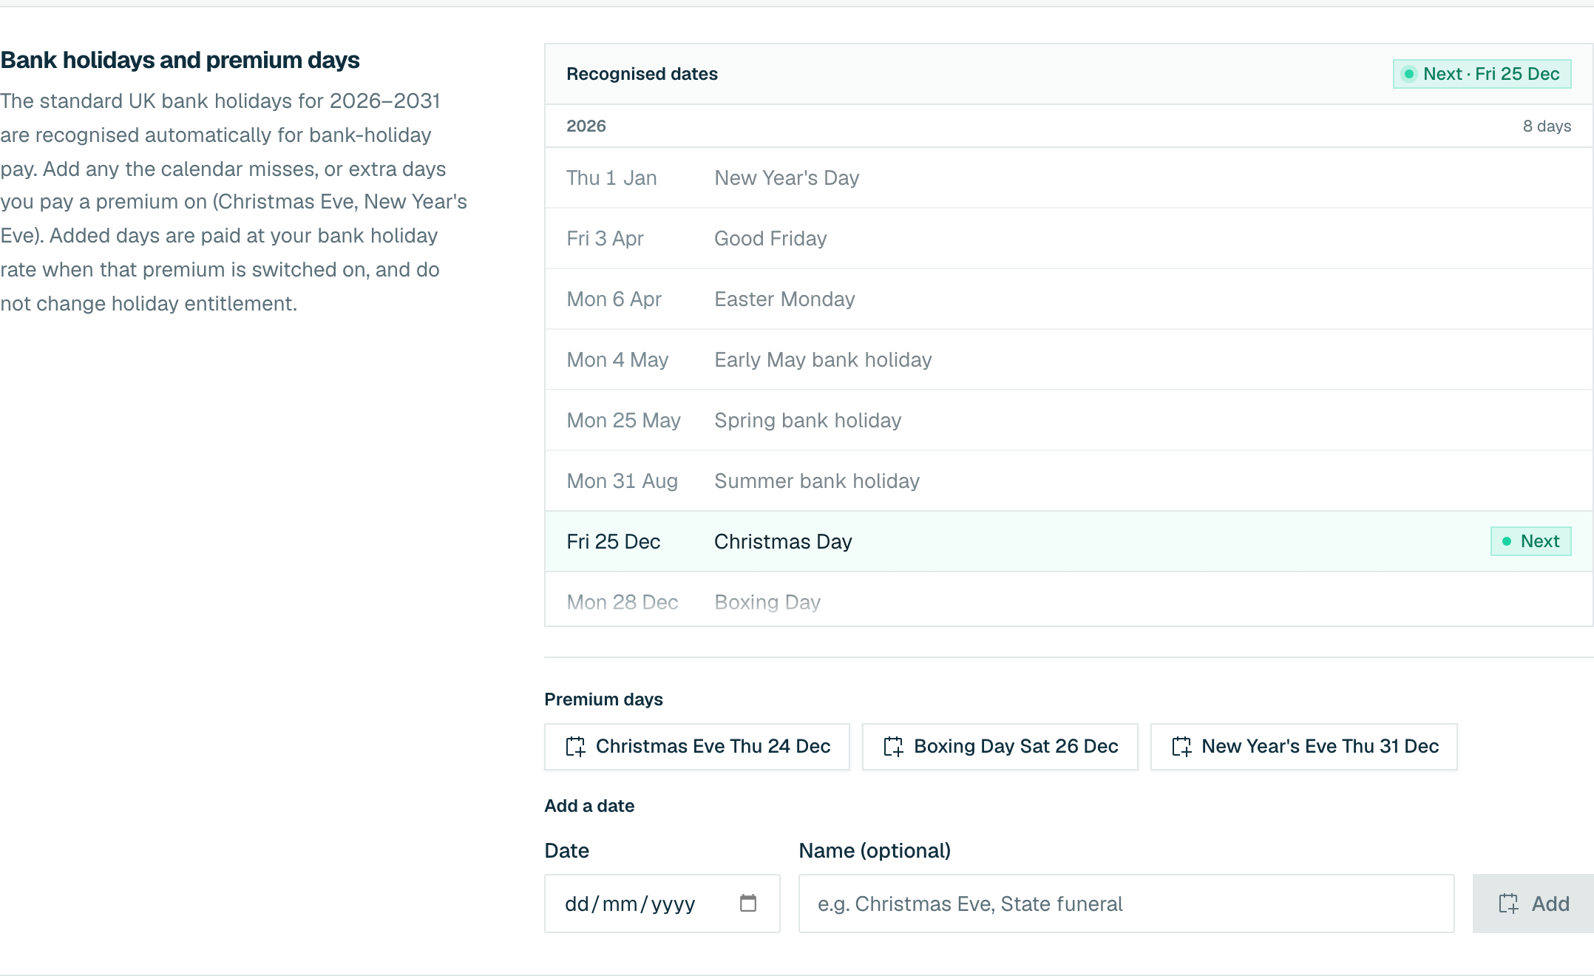Click the 'Next · Fri 25 Dec' badge
This screenshot has height=976, width=1594.
[x=1482, y=74]
